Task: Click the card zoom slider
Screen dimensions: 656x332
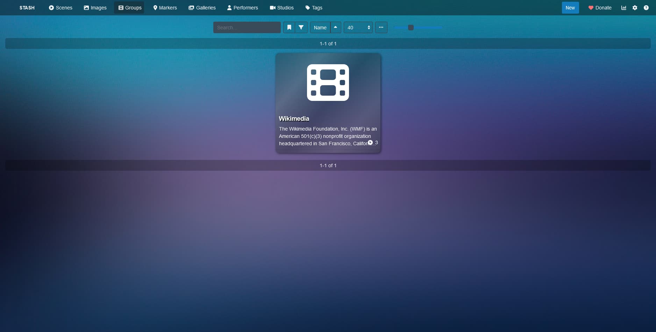Action: coord(418,28)
